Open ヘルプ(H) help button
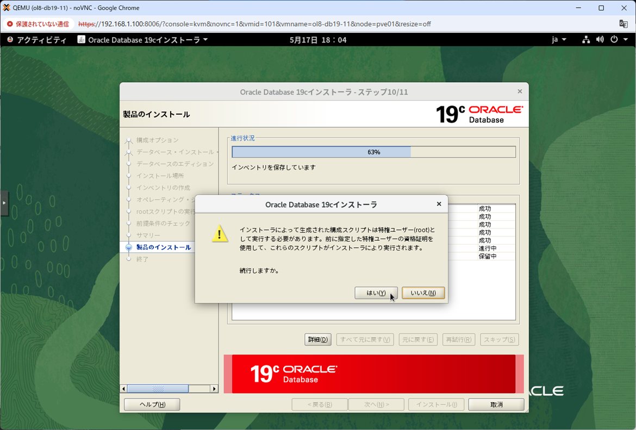 pyautogui.click(x=152, y=404)
